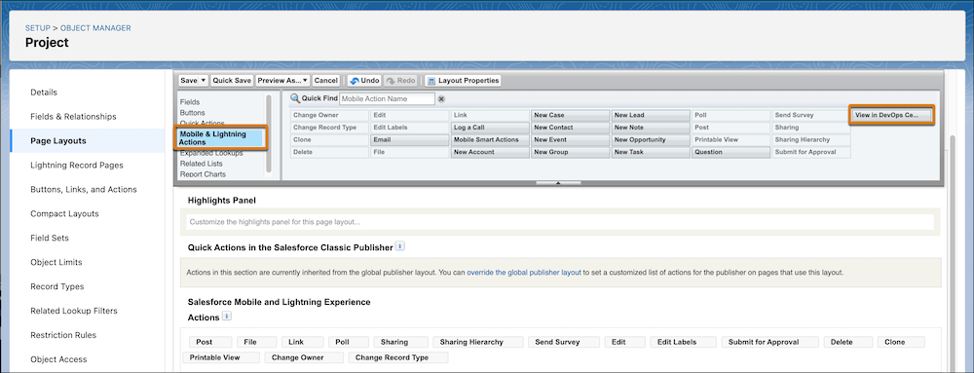Screen dimensions: 974x373
Task: Select Report Charts in the palette category list
Action: coord(203,174)
